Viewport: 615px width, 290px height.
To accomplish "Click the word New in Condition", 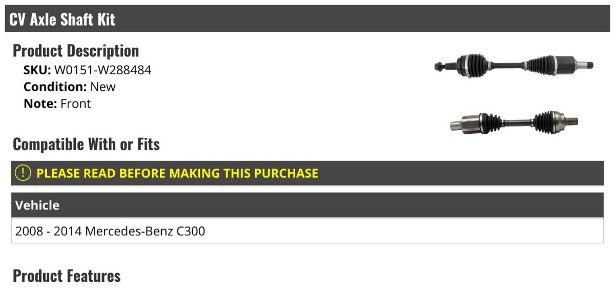I will pos(103,87).
